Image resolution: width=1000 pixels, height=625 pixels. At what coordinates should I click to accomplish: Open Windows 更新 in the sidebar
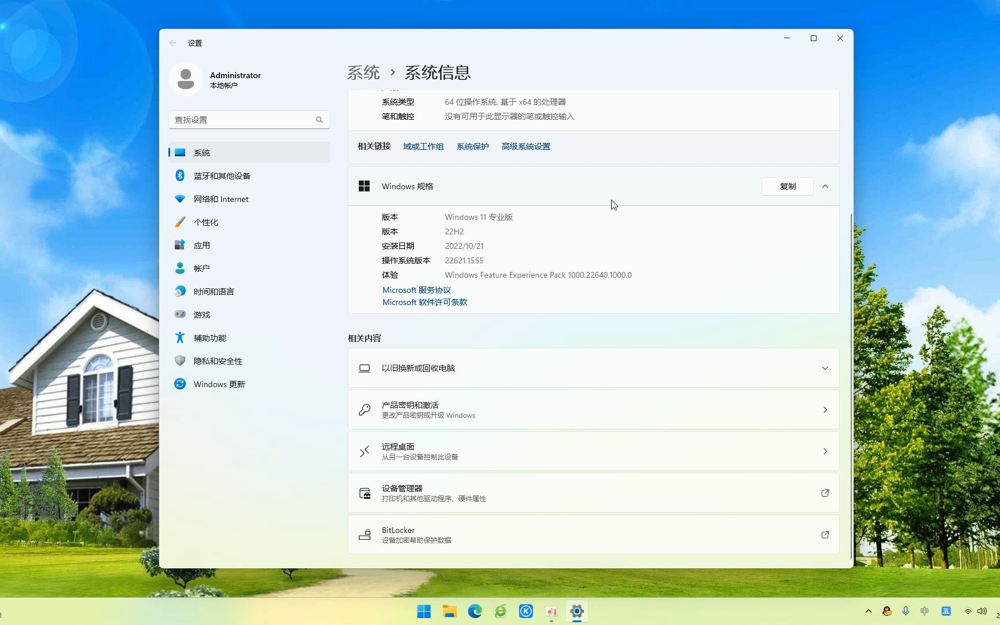[219, 384]
